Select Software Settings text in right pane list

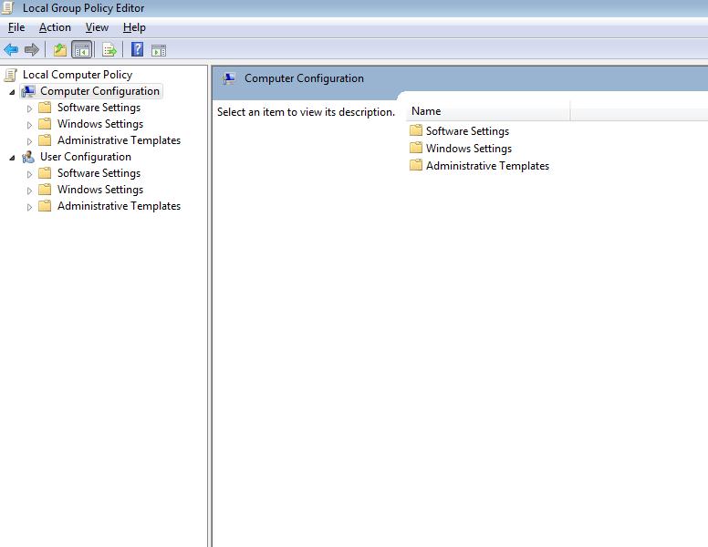click(x=467, y=131)
